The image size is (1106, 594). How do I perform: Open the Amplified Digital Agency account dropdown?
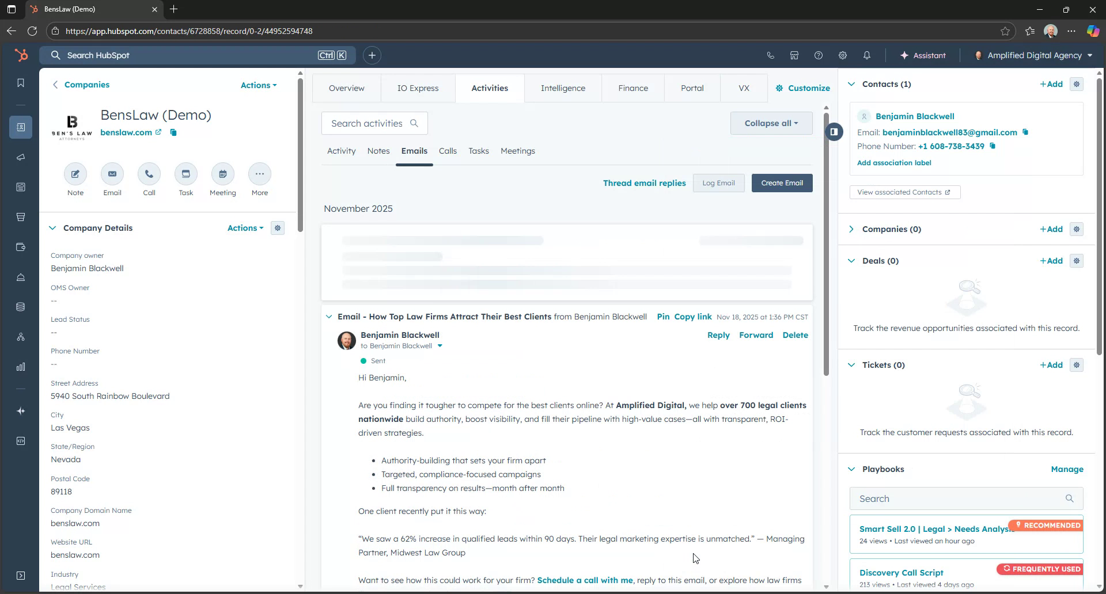(1033, 55)
